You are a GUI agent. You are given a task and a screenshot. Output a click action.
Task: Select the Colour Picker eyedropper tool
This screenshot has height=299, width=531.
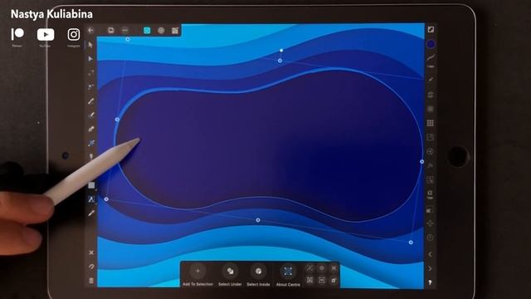(91, 213)
